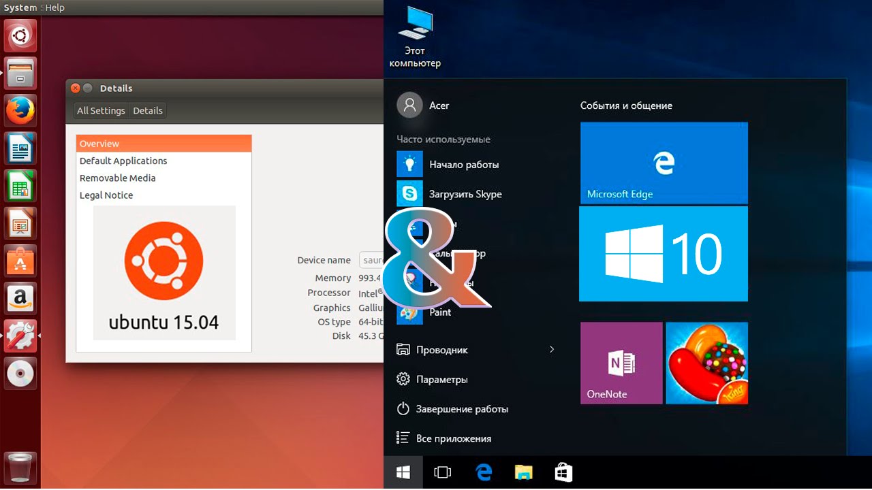Select Default Applications in Details sidebar
872x490 pixels.
click(x=163, y=161)
